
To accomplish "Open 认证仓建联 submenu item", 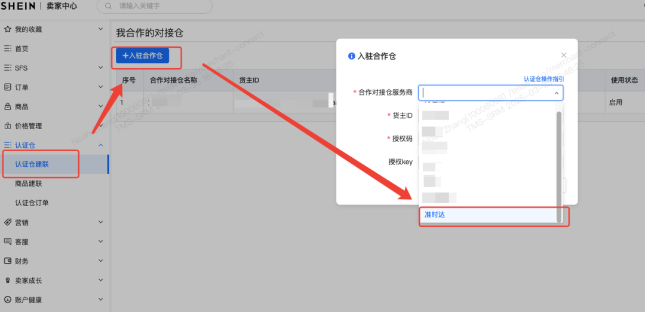I will tap(55, 164).
